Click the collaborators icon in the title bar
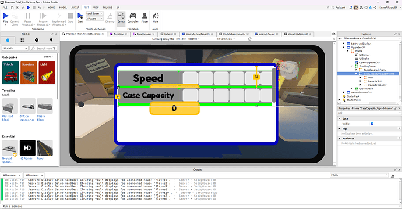 pos(361,8)
